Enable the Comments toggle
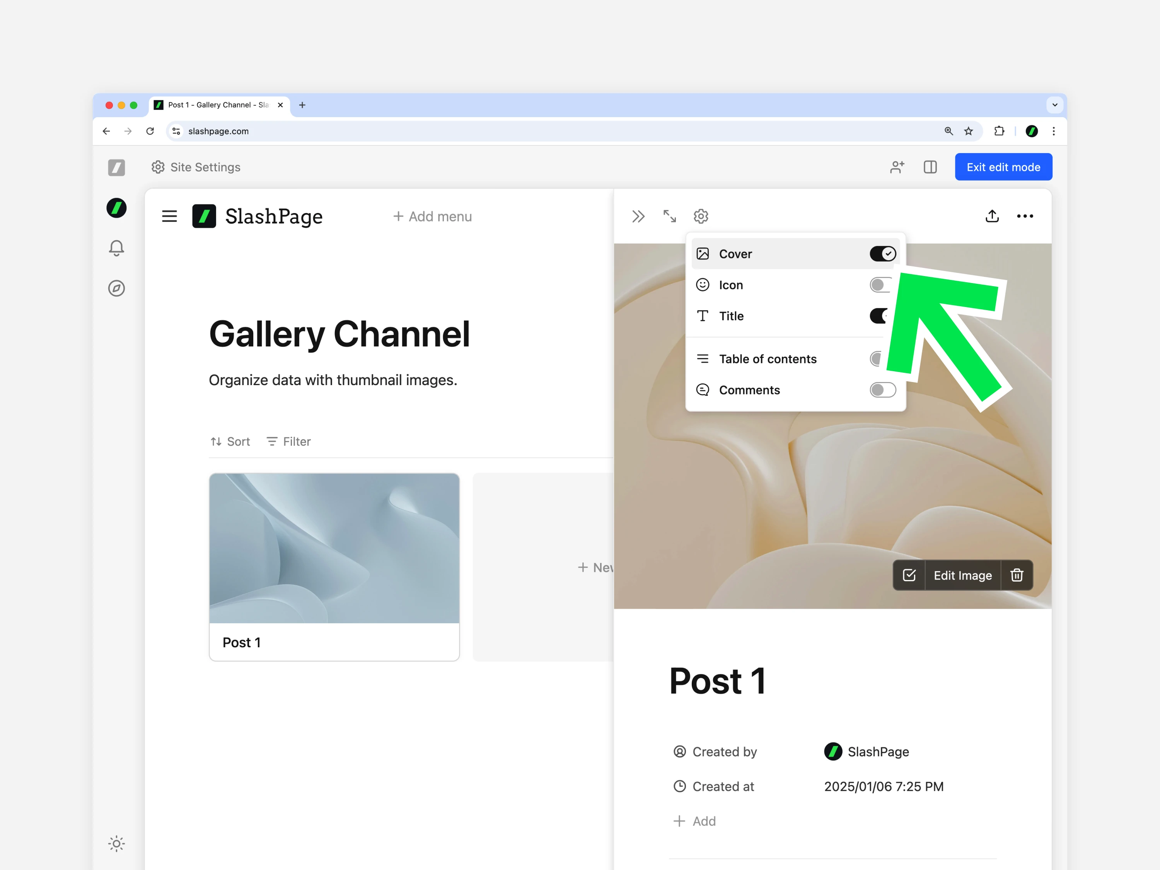 (x=883, y=390)
